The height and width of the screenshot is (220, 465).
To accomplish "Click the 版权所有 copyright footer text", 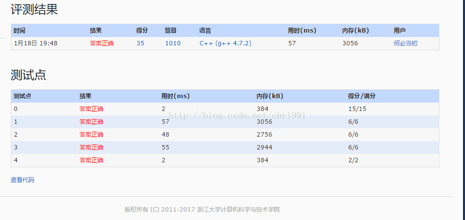I will (x=202, y=210).
